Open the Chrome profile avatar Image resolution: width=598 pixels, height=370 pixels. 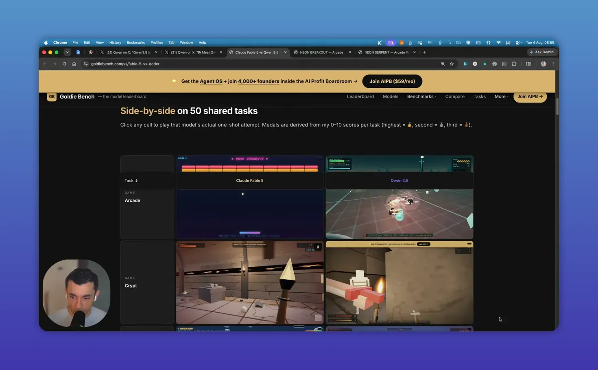543,64
